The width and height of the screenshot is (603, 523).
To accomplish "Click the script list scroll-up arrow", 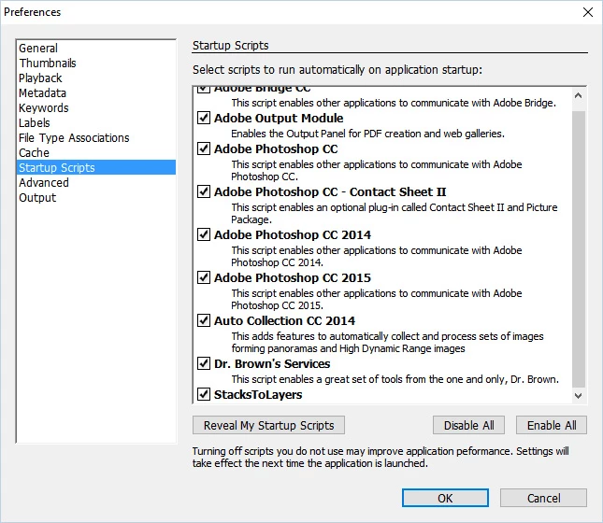I will pyautogui.click(x=578, y=95).
